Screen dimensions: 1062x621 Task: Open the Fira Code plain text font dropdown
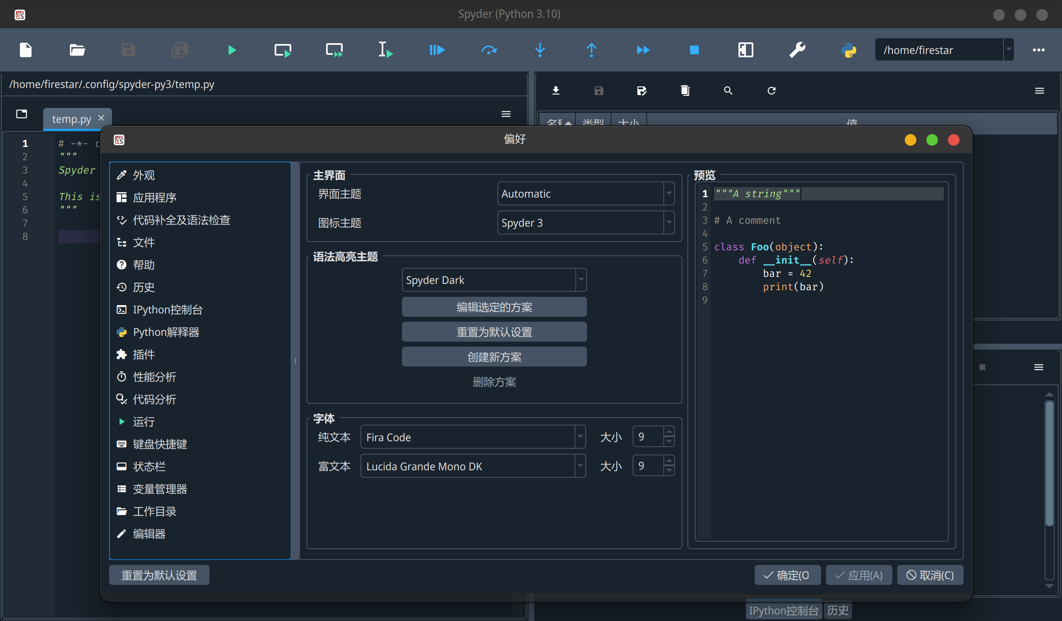473,437
